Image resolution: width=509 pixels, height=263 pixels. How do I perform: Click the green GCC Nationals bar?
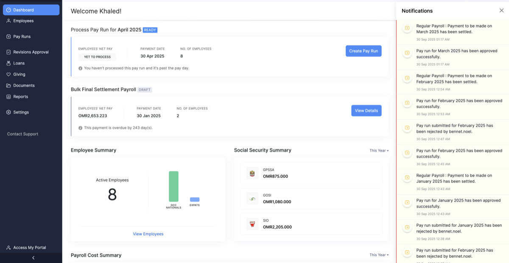[173, 186]
